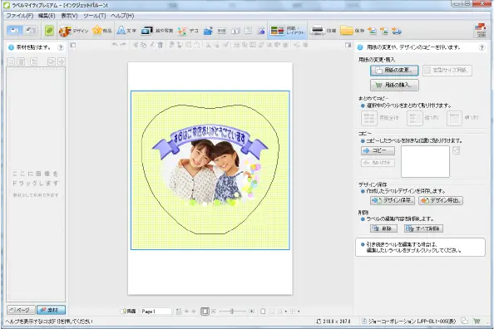The image size is (494, 329).
Task: Click the fit-to-window icon beside zoom slider
Action: pyautogui.click(x=205, y=312)
